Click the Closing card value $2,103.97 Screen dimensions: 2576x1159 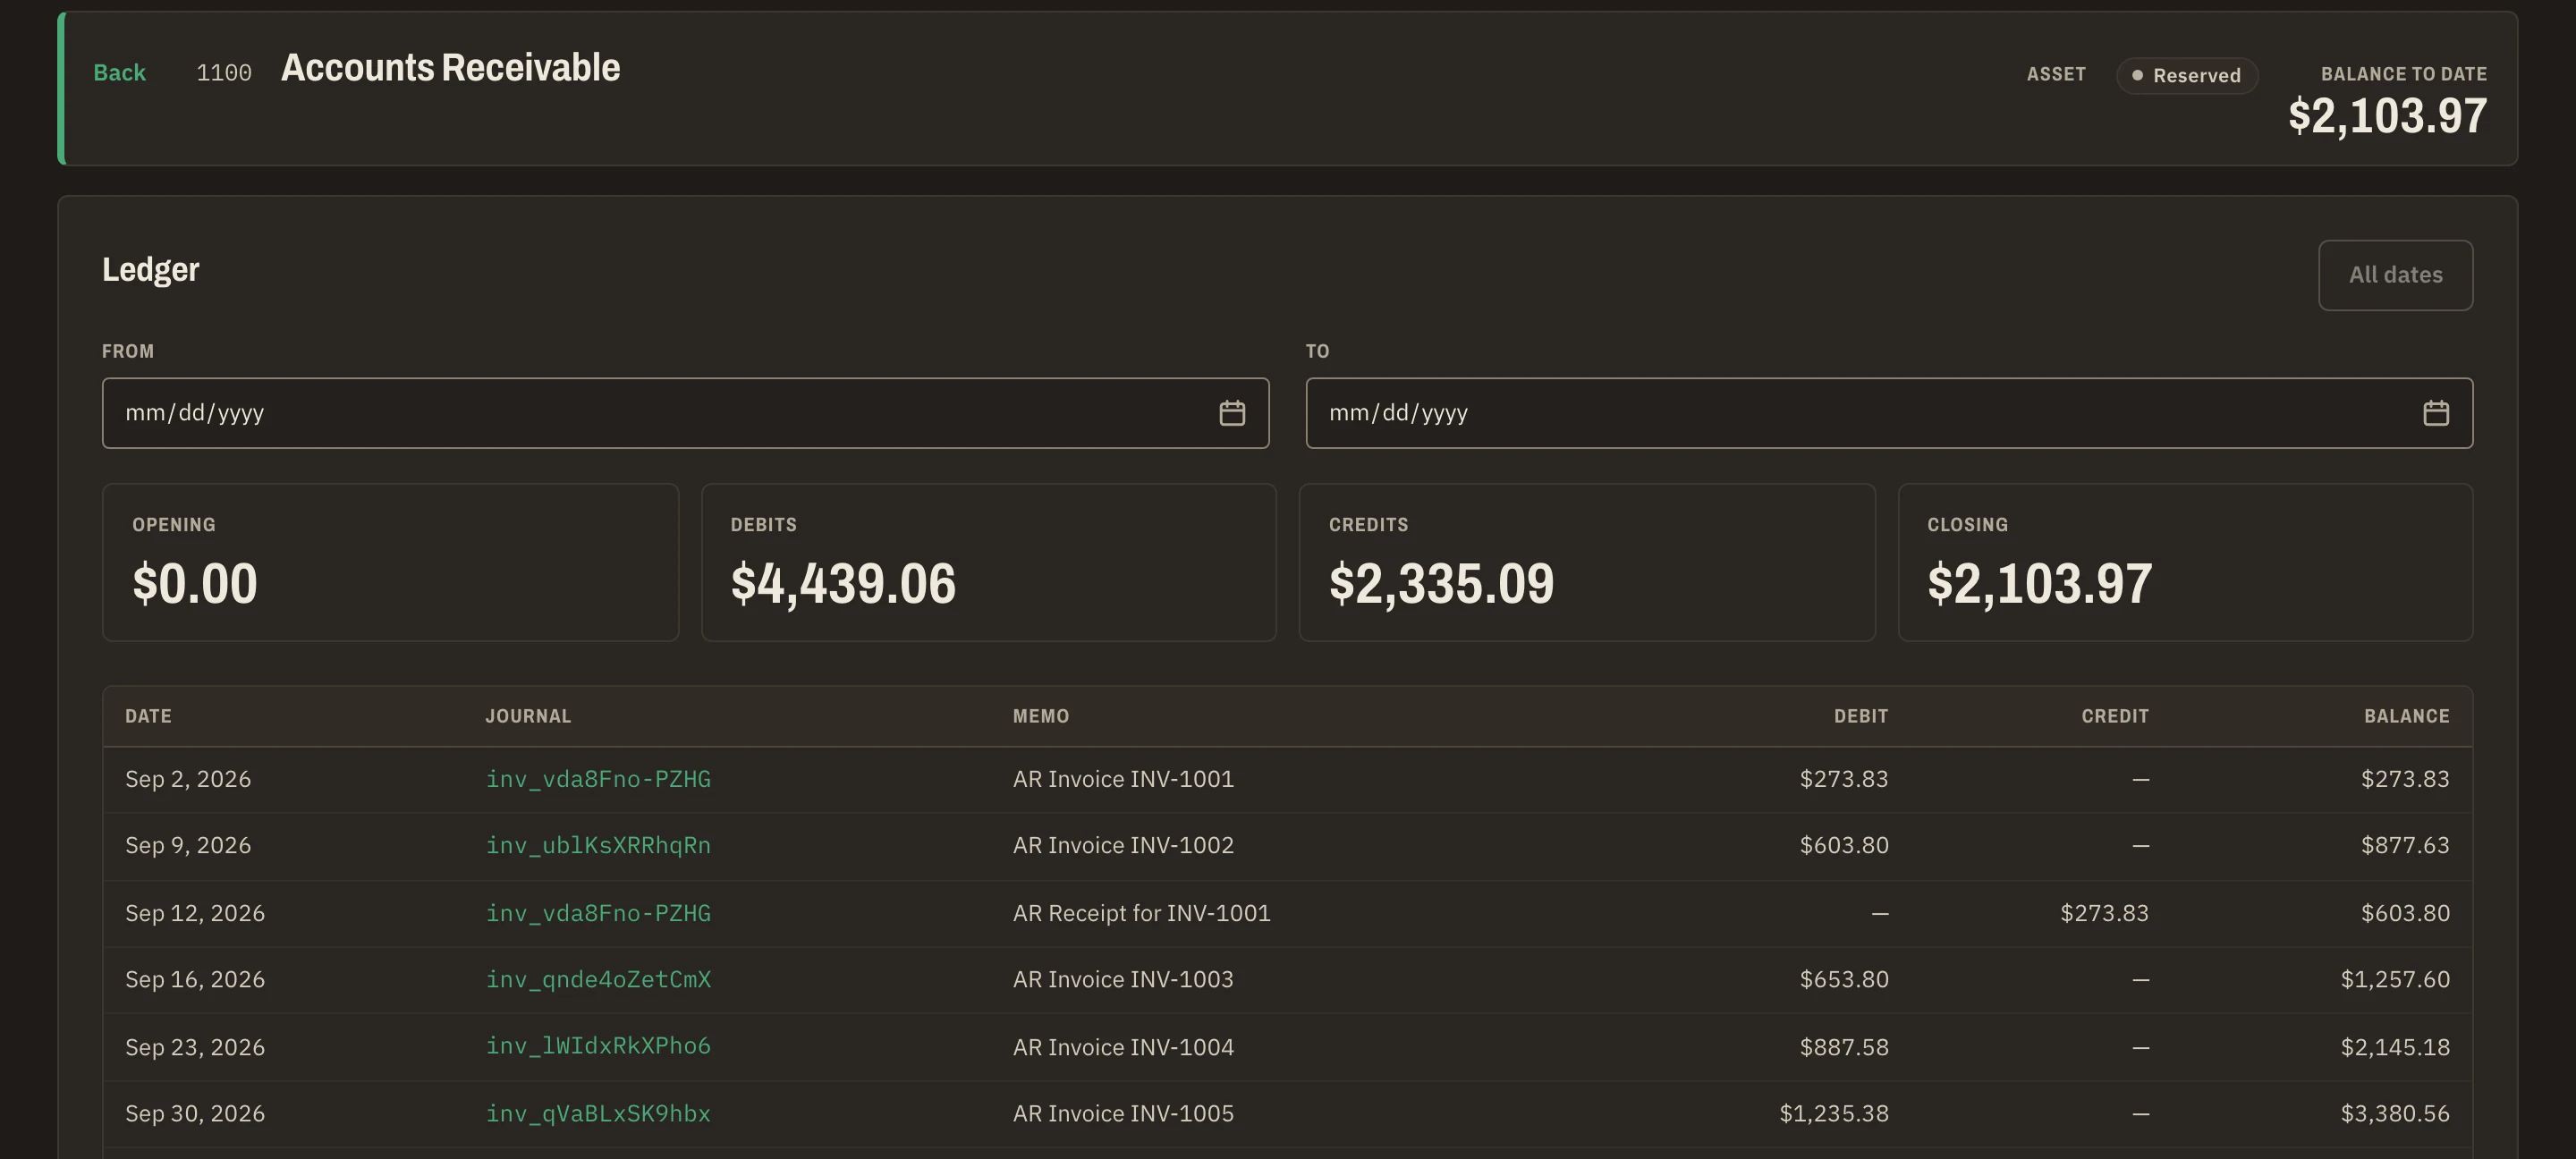[x=2039, y=584]
